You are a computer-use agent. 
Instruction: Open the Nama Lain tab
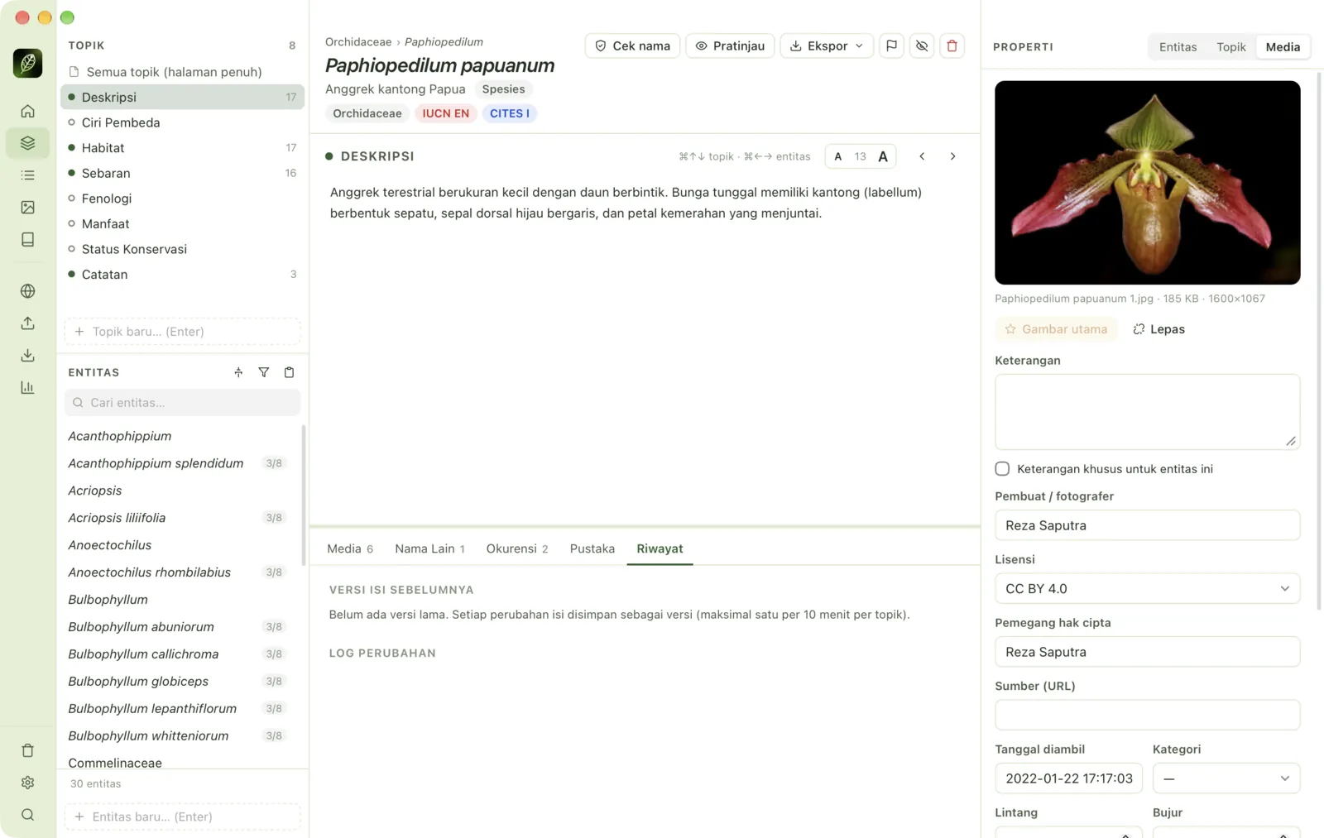[x=429, y=548]
